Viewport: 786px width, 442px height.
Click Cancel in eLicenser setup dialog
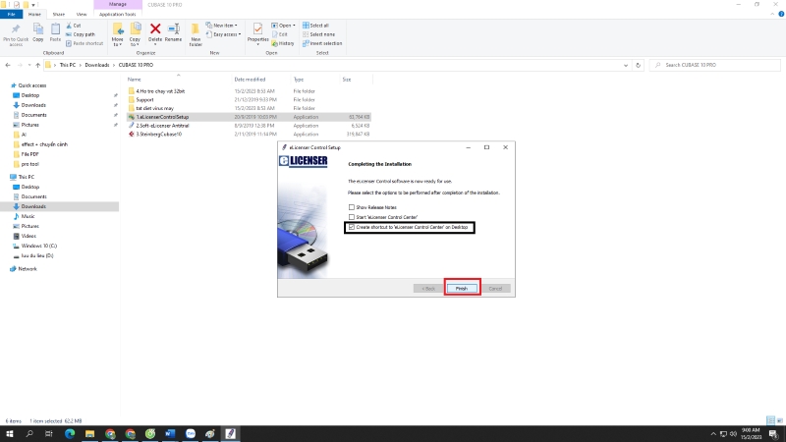(x=495, y=288)
